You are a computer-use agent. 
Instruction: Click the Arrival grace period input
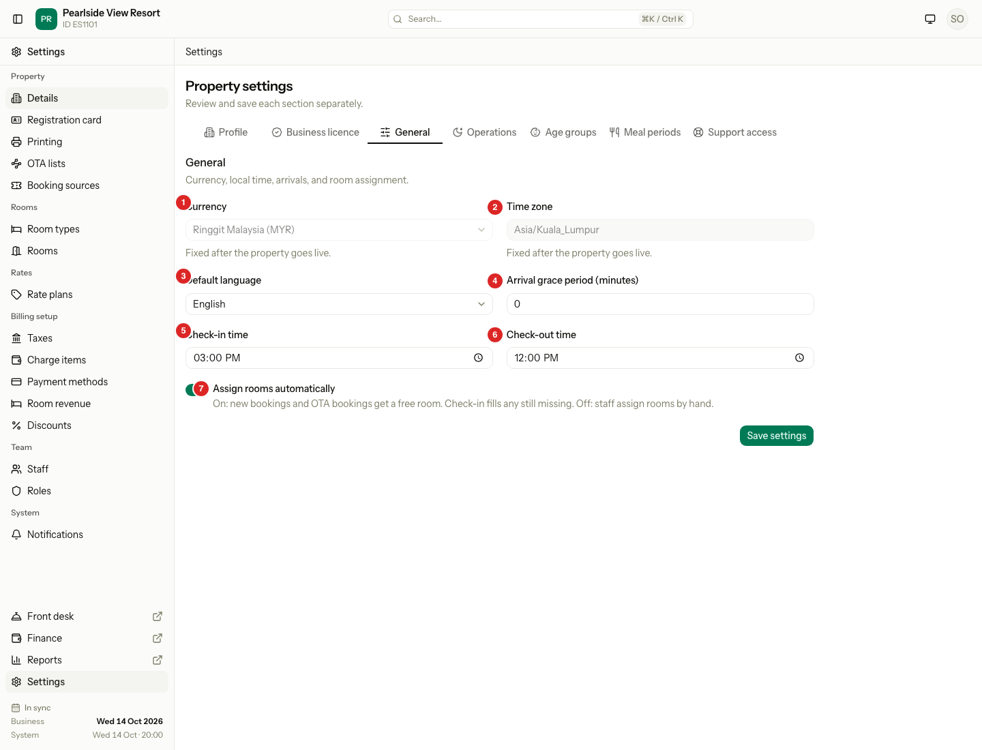[x=660, y=304]
